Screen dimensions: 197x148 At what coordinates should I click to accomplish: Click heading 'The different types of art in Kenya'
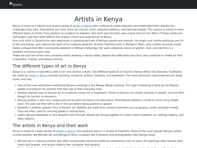click(x=49, y=66)
